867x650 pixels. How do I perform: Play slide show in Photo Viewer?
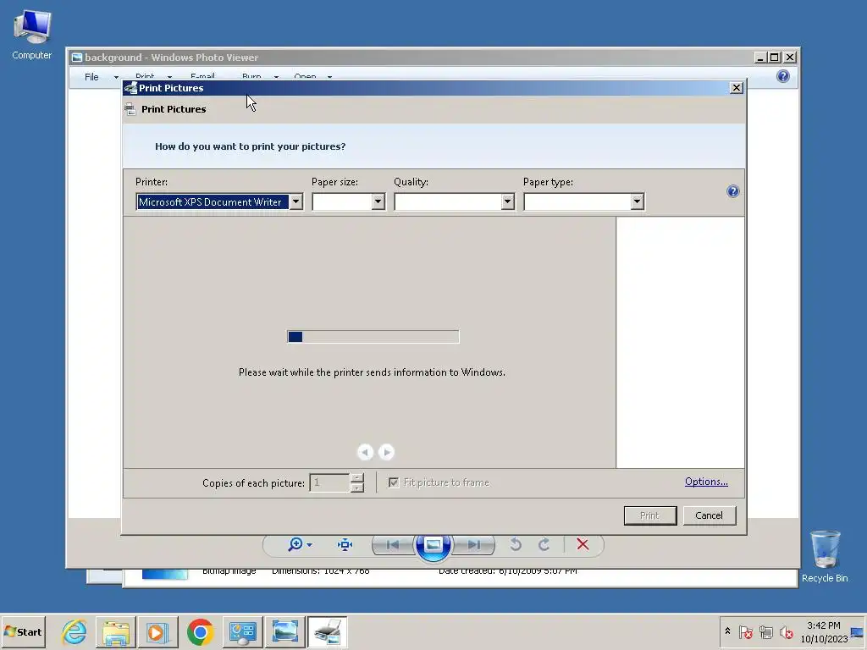click(x=433, y=544)
